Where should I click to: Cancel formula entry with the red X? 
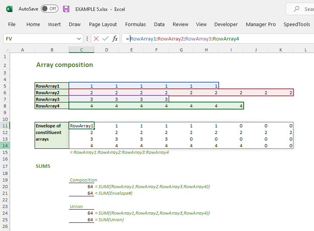[96, 39]
